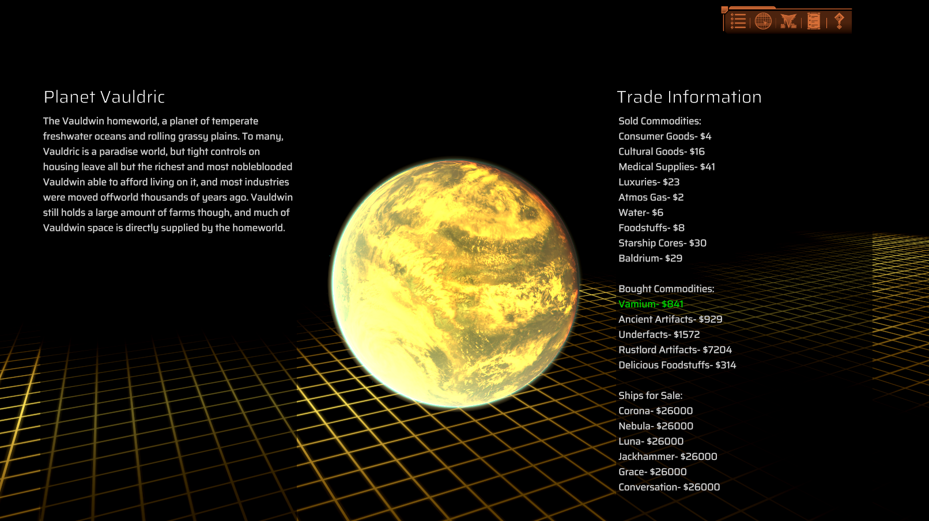Open the bulleted list menu icon

point(738,21)
